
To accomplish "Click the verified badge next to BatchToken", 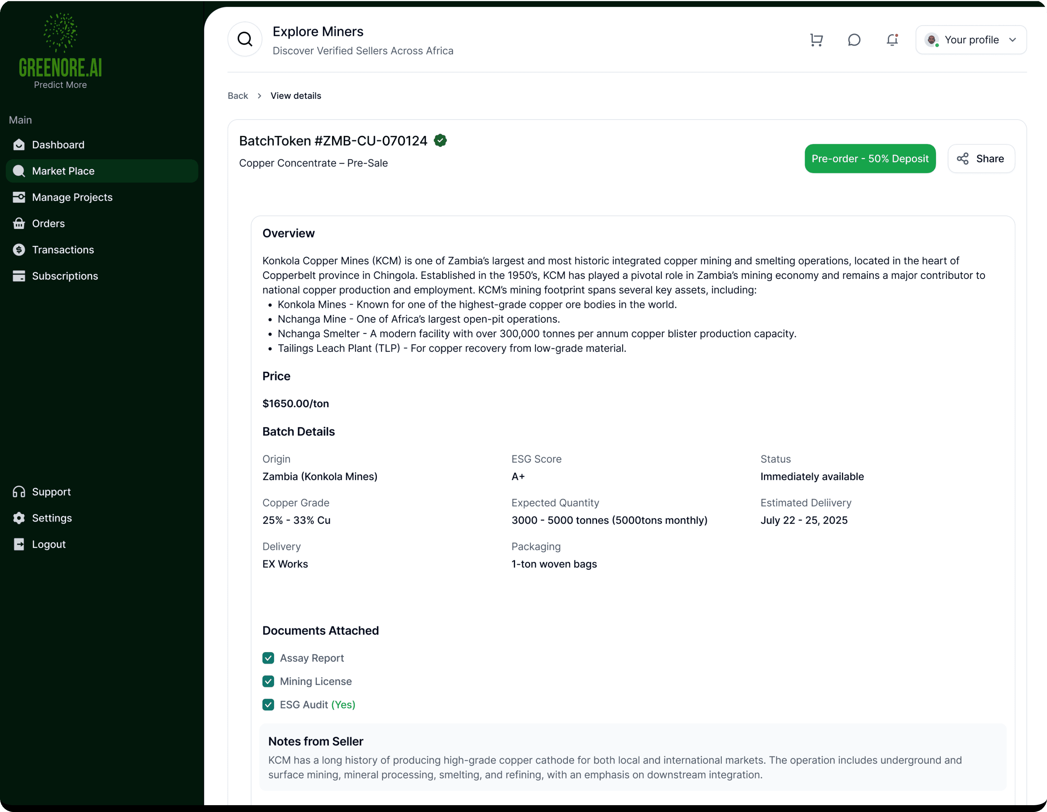I will pos(440,140).
